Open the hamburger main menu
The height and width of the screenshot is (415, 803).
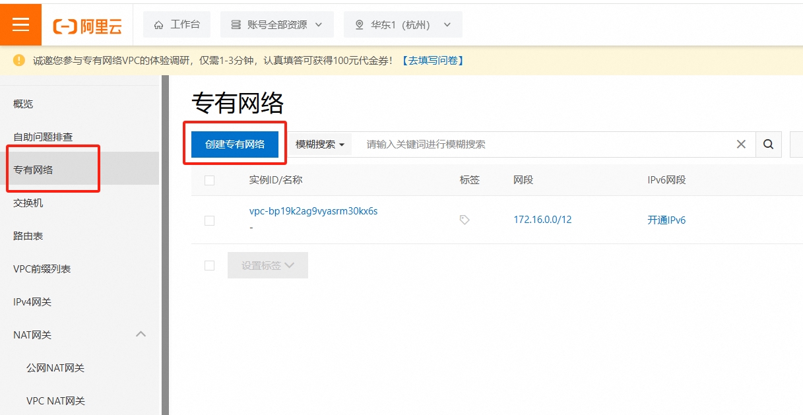pyautogui.click(x=20, y=24)
